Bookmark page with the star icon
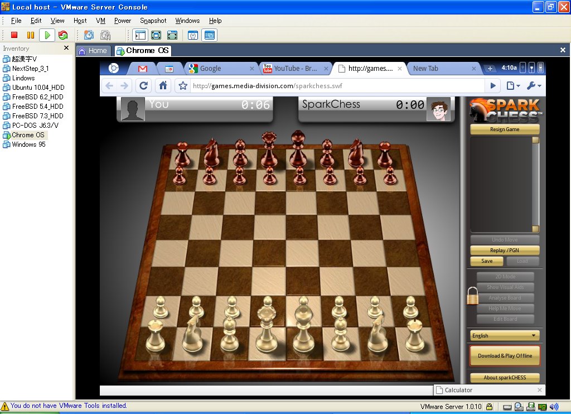The width and height of the screenshot is (571, 414). click(183, 85)
